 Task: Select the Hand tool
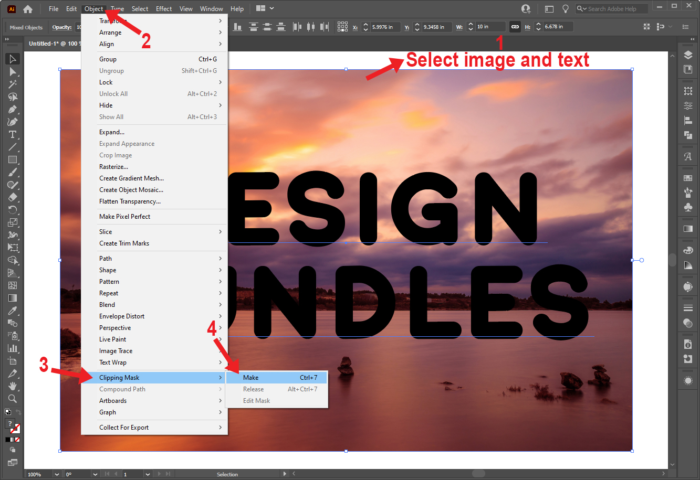tap(13, 386)
